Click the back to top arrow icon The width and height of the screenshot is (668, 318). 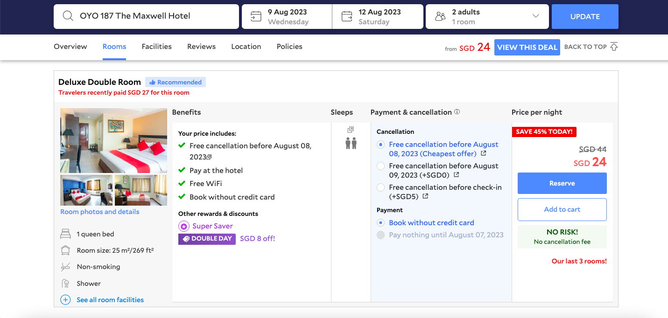614,47
